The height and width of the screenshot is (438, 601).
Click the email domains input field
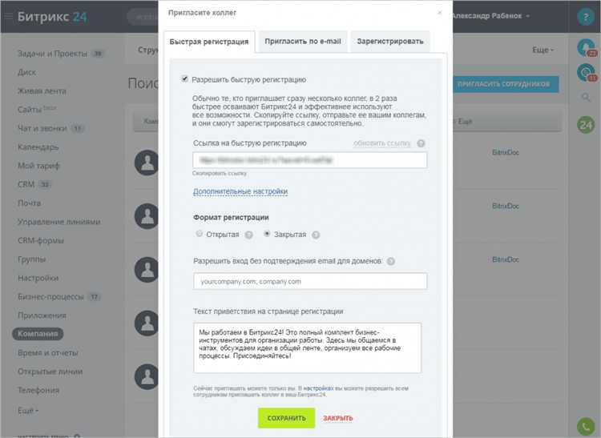pos(310,281)
